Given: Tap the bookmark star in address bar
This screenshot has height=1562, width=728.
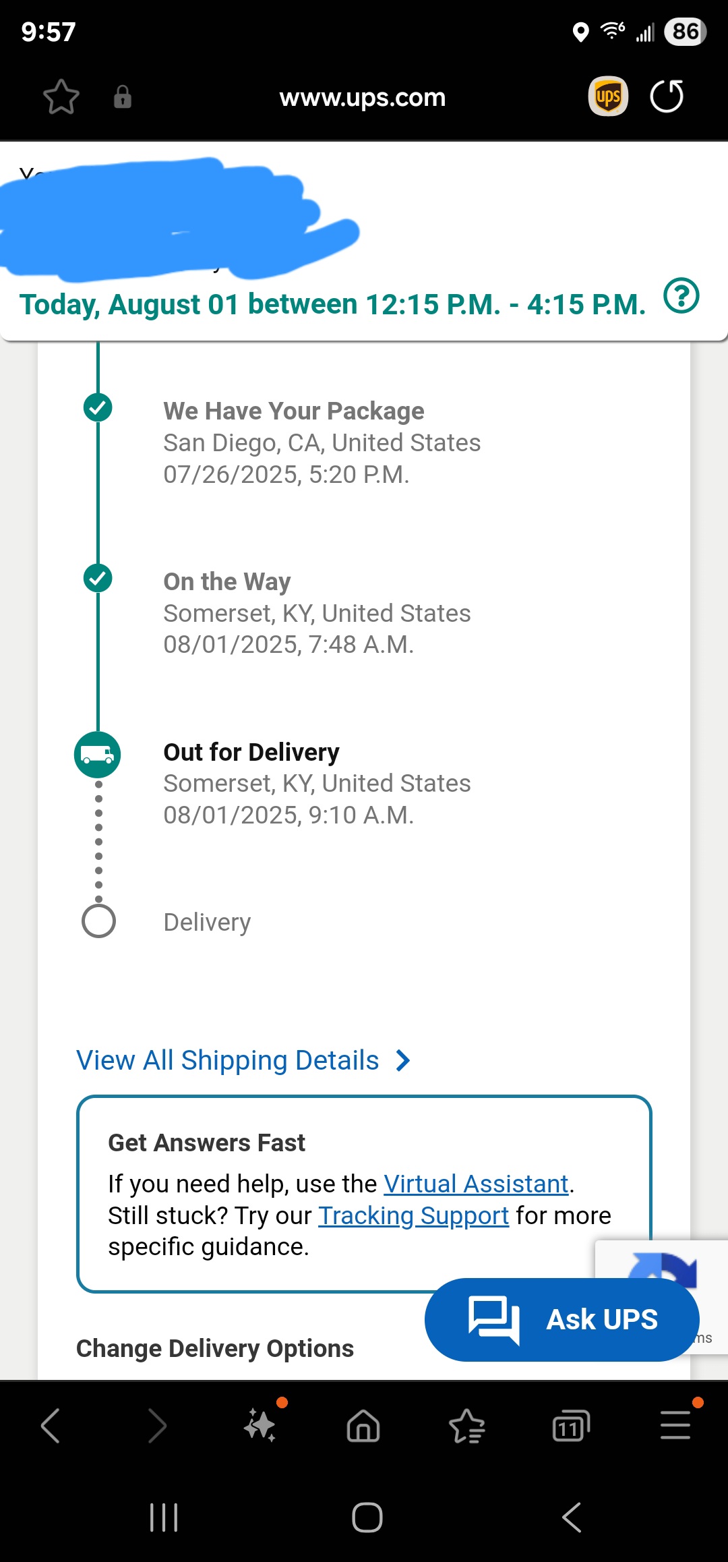Looking at the screenshot, I should coord(61,97).
